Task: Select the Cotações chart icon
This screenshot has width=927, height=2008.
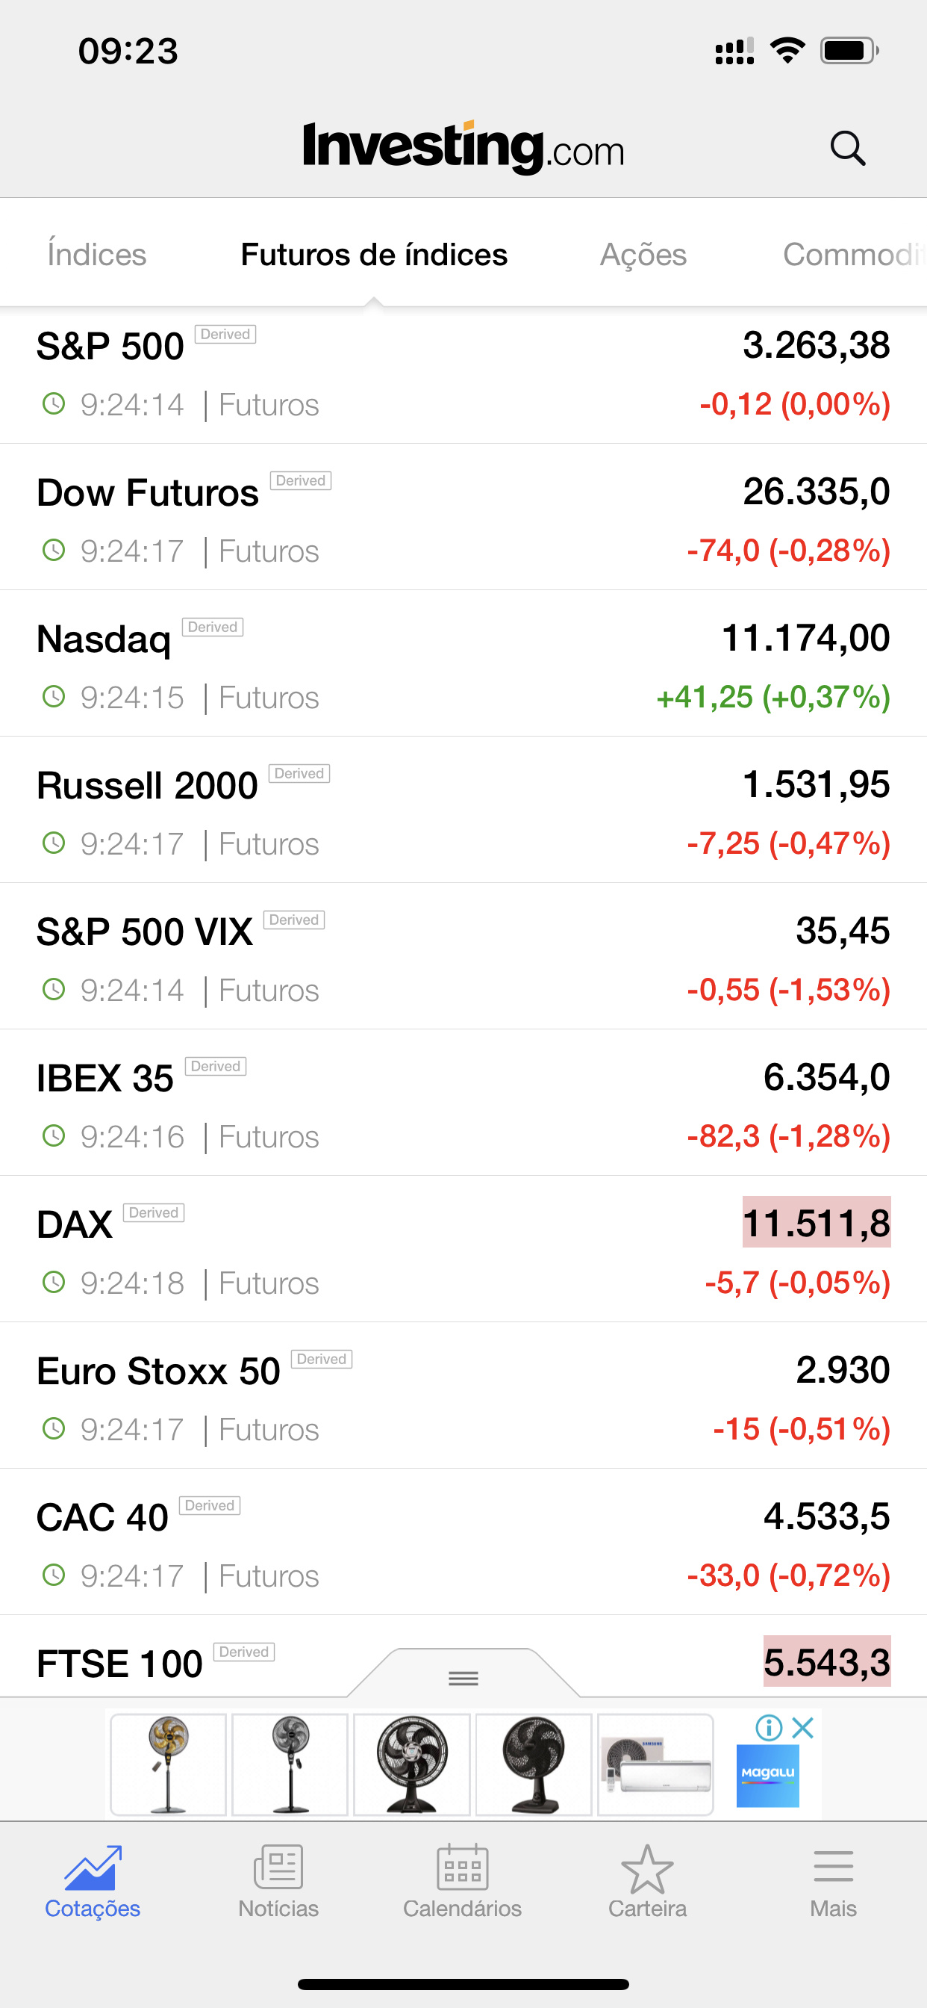Action: tap(93, 1868)
